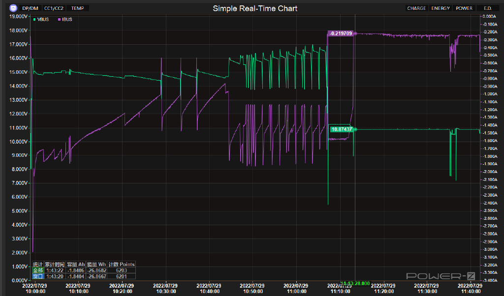Show the CHARGE statistics view

tap(416, 8)
